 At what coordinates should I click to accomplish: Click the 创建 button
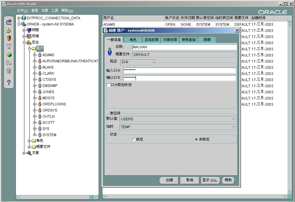tap(169, 180)
